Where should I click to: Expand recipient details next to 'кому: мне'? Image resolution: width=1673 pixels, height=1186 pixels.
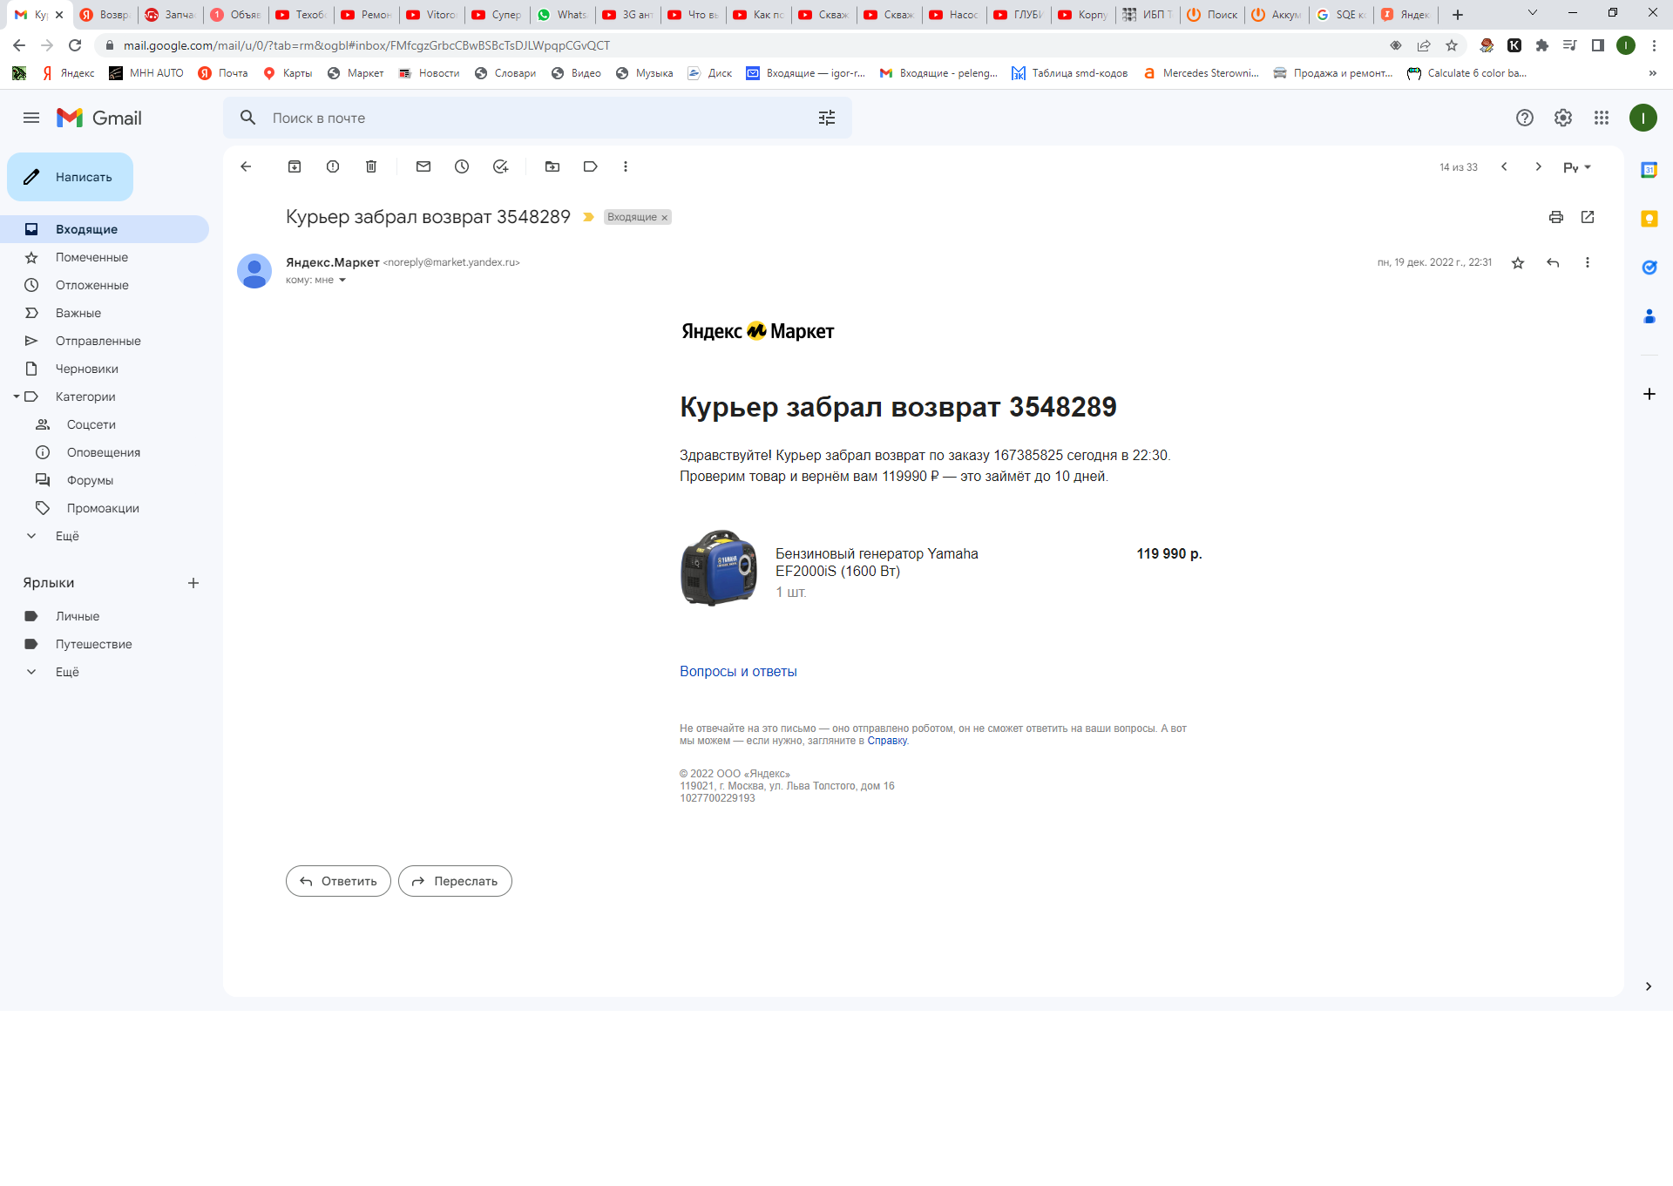[x=342, y=280]
